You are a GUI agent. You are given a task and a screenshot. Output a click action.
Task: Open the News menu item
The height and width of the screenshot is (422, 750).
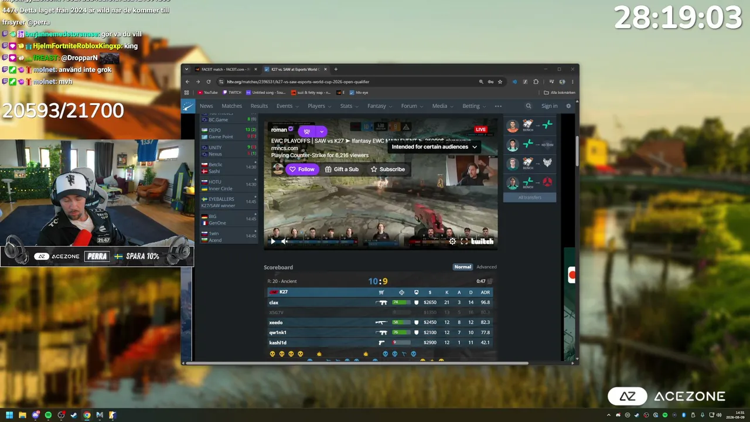coord(206,106)
